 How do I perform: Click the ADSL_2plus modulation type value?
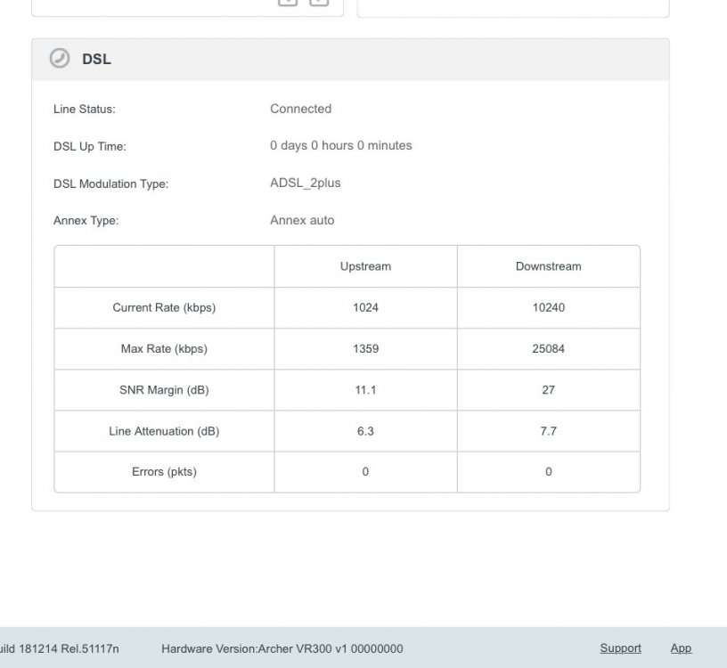point(305,183)
